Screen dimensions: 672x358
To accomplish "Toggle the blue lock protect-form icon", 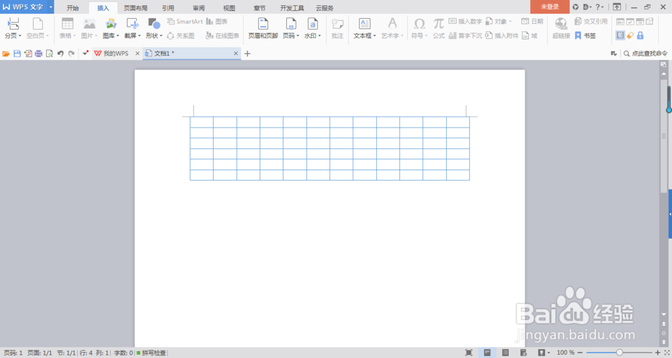I will (x=640, y=36).
